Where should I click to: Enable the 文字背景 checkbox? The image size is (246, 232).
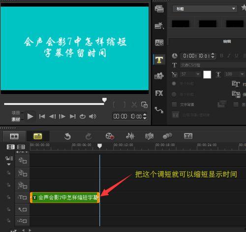point(174,105)
